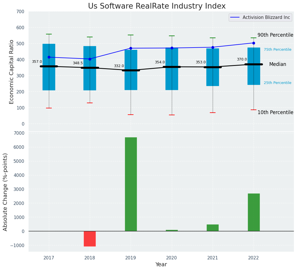Click the tall green 2019 change bar

click(131, 184)
